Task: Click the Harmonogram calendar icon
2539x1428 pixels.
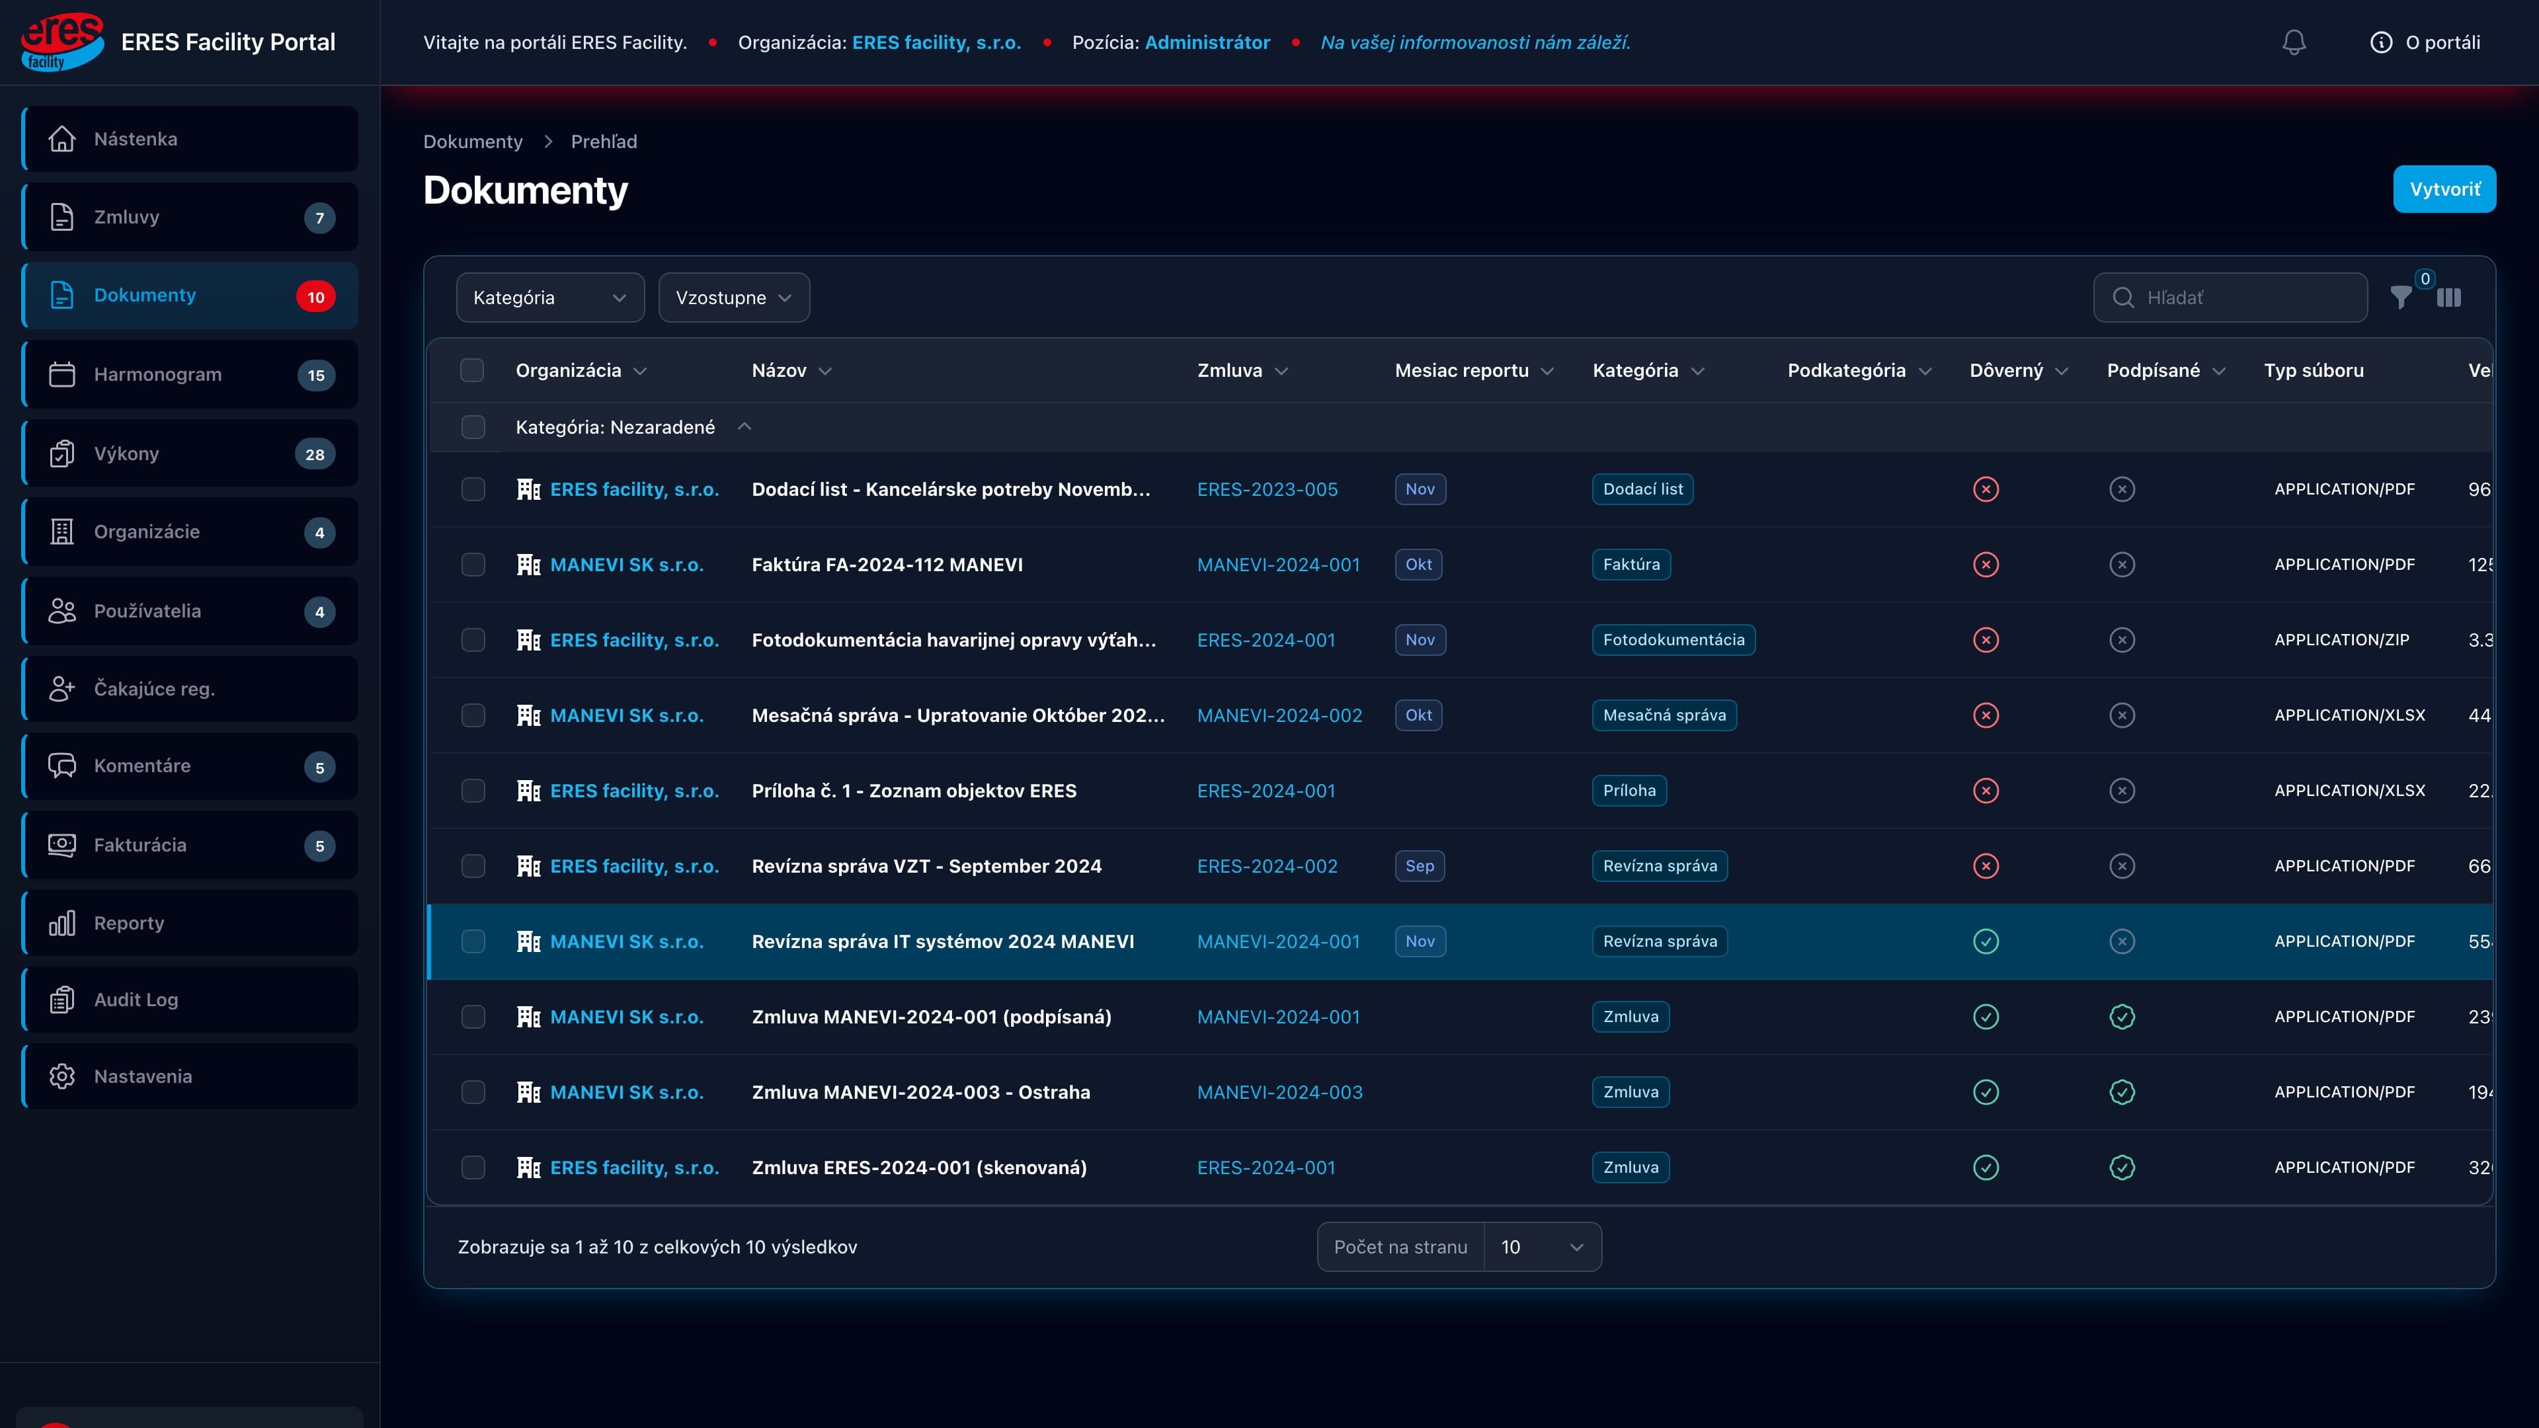Action: pyautogui.click(x=62, y=374)
